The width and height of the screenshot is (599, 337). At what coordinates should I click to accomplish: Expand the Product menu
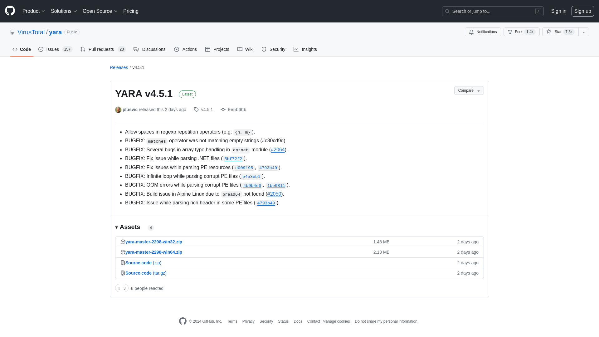point(34,11)
